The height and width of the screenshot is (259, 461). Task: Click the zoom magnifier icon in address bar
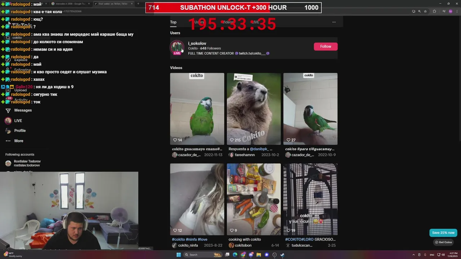(419, 12)
